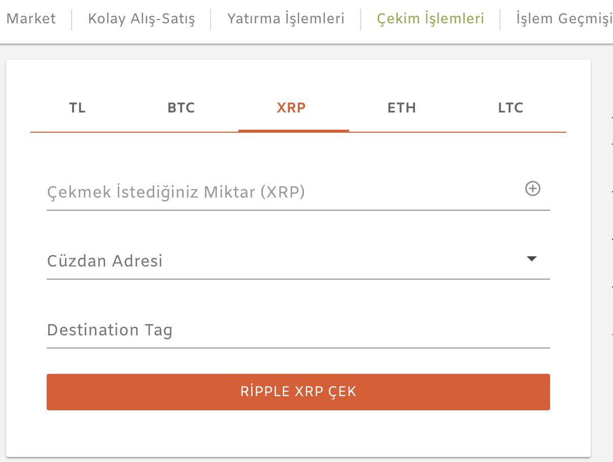The width and height of the screenshot is (613, 462).
Task: Switch to the LTC withdrawal tab
Action: coord(510,108)
